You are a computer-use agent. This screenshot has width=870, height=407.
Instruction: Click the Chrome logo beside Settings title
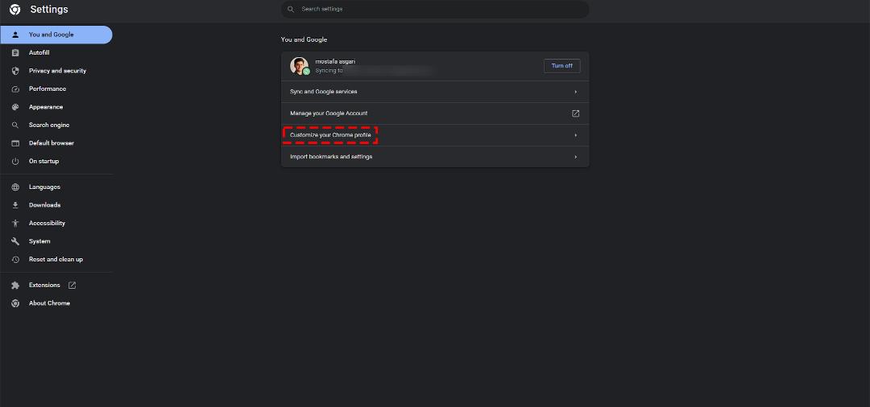pyautogui.click(x=15, y=10)
